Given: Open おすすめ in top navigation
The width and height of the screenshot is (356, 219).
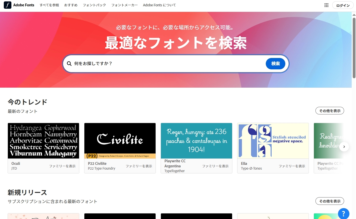Looking at the screenshot, I should point(71,5).
